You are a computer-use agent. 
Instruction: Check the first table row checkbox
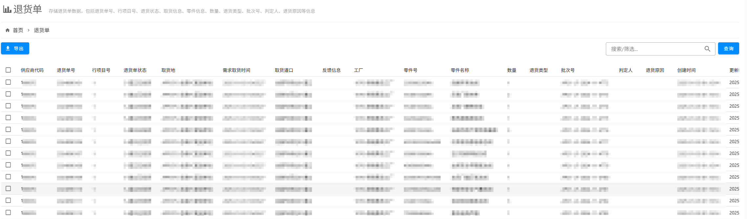(x=8, y=82)
